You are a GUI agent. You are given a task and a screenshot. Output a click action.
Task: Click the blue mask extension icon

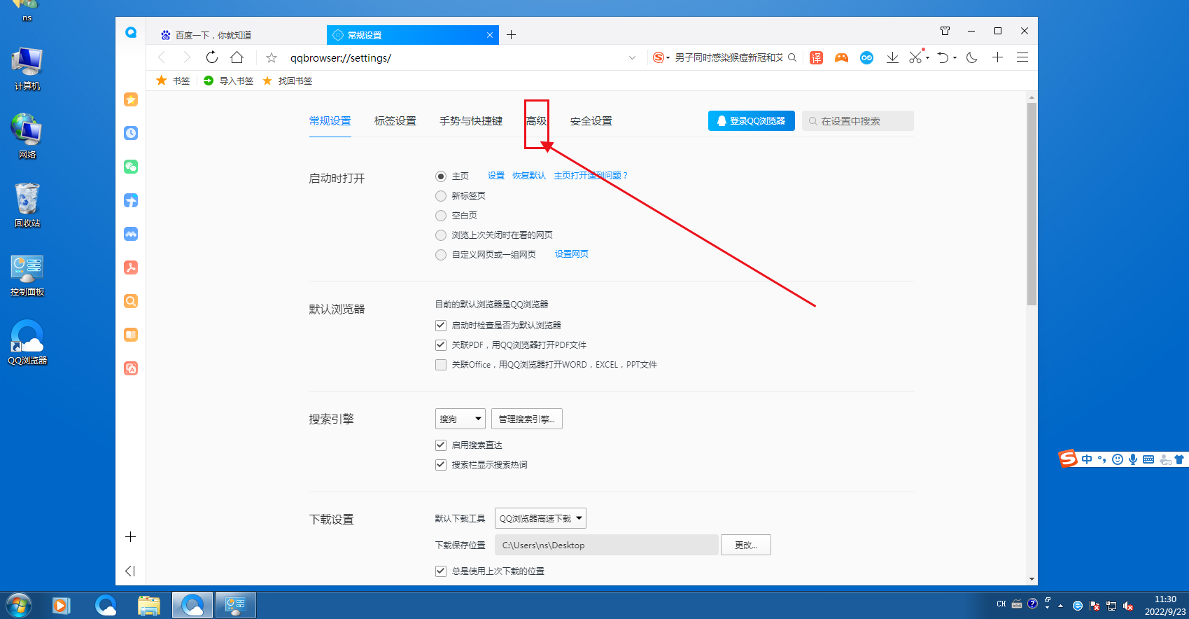pyautogui.click(x=866, y=57)
